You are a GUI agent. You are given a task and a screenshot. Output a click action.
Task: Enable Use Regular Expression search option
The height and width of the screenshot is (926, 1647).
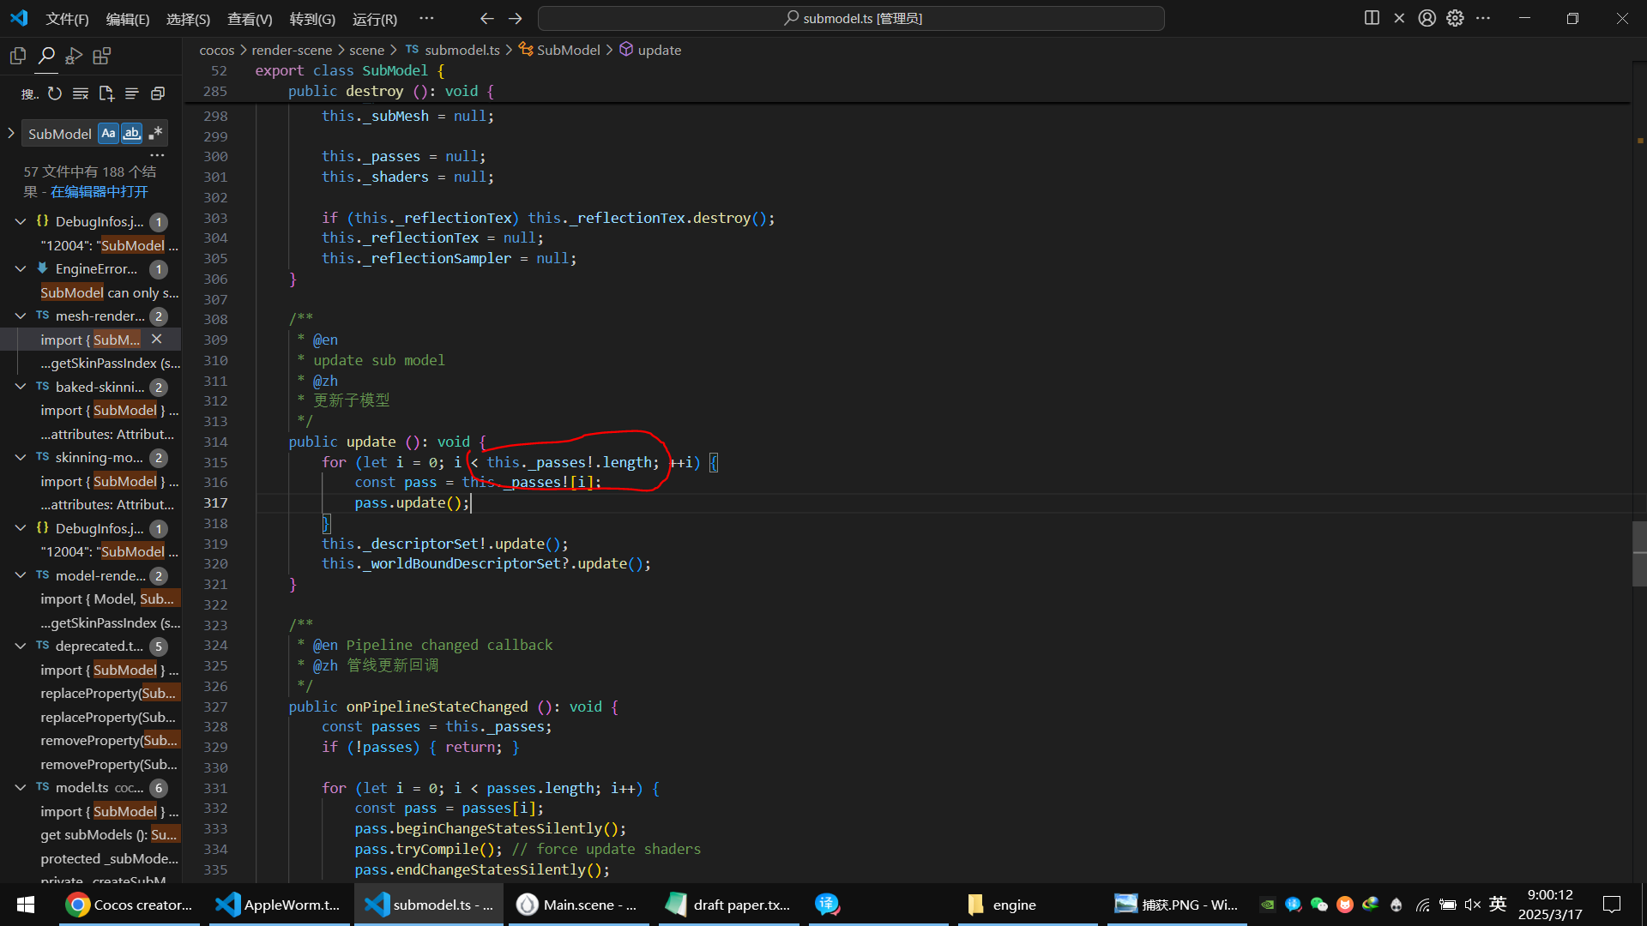(155, 134)
